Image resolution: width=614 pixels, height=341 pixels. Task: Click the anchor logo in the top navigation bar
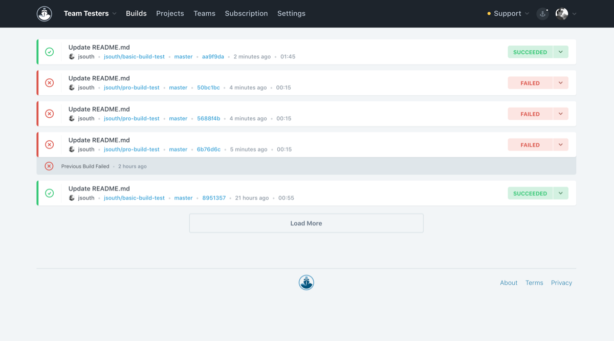pyautogui.click(x=45, y=14)
